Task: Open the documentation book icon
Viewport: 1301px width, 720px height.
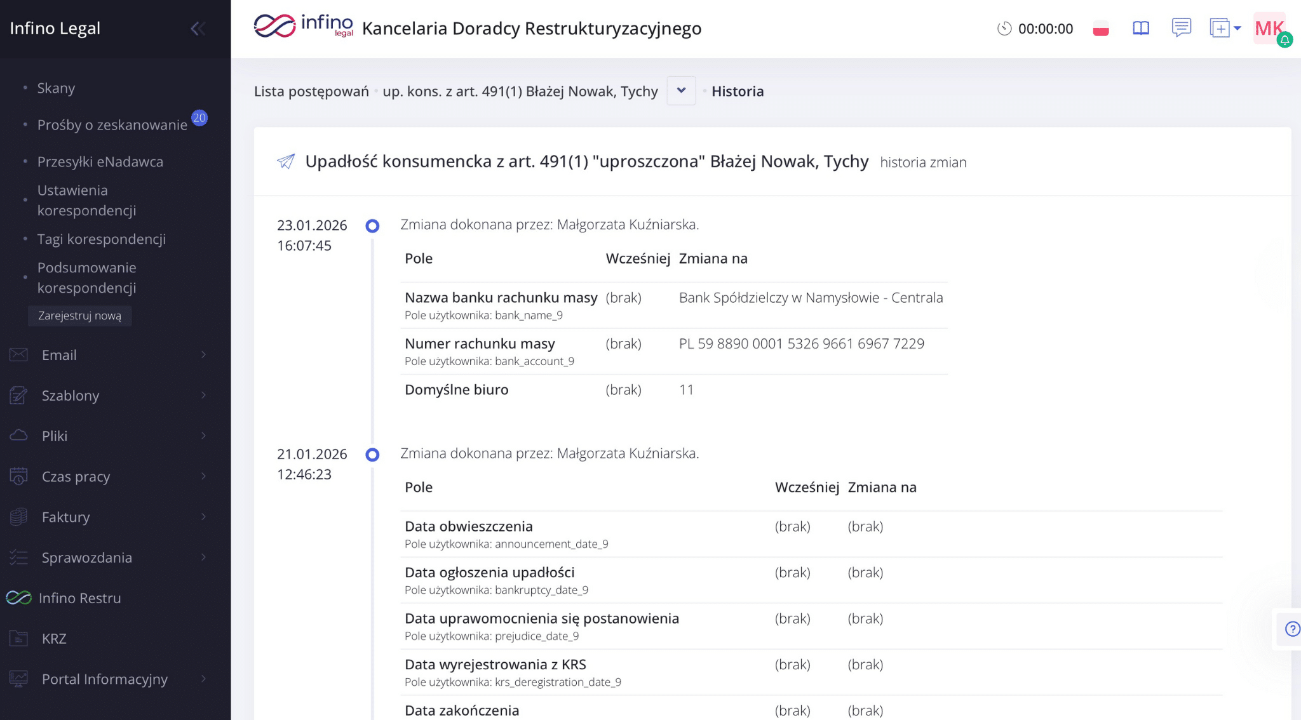Action: tap(1141, 29)
